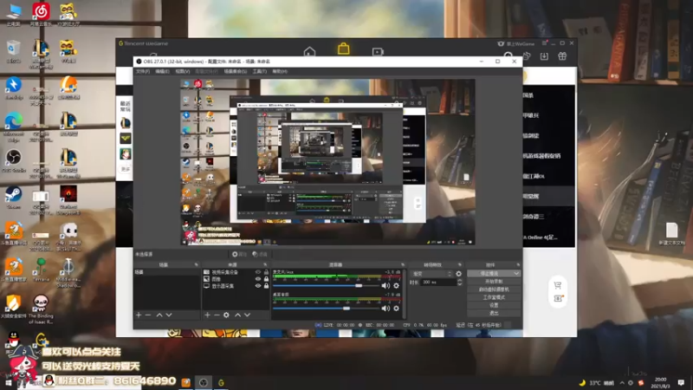
Task: Mute the 桌面音频 audio channel
Action: 385,309
